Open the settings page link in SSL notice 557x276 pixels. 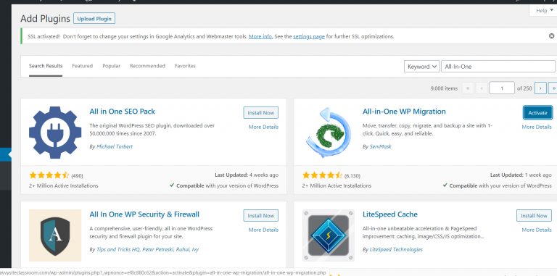[x=309, y=36]
